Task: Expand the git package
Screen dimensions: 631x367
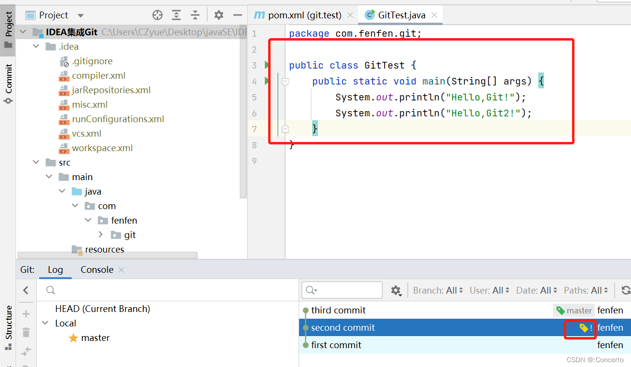Action: (x=101, y=235)
